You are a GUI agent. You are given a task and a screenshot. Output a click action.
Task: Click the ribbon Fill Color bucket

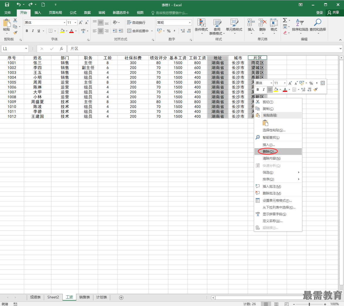coord(62,31)
